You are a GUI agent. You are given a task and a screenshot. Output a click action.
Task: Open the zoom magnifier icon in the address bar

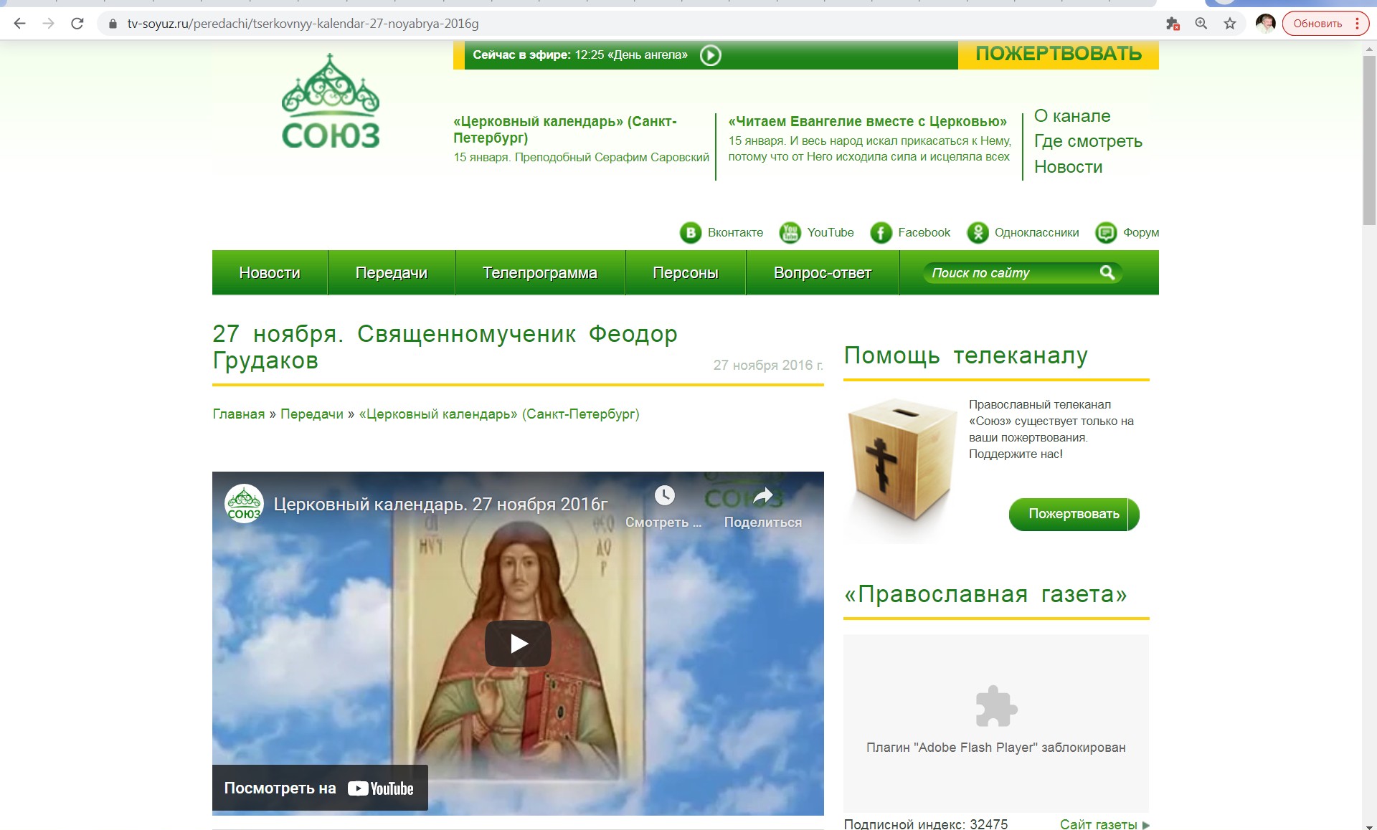pyautogui.click(x=1201, y=24)
